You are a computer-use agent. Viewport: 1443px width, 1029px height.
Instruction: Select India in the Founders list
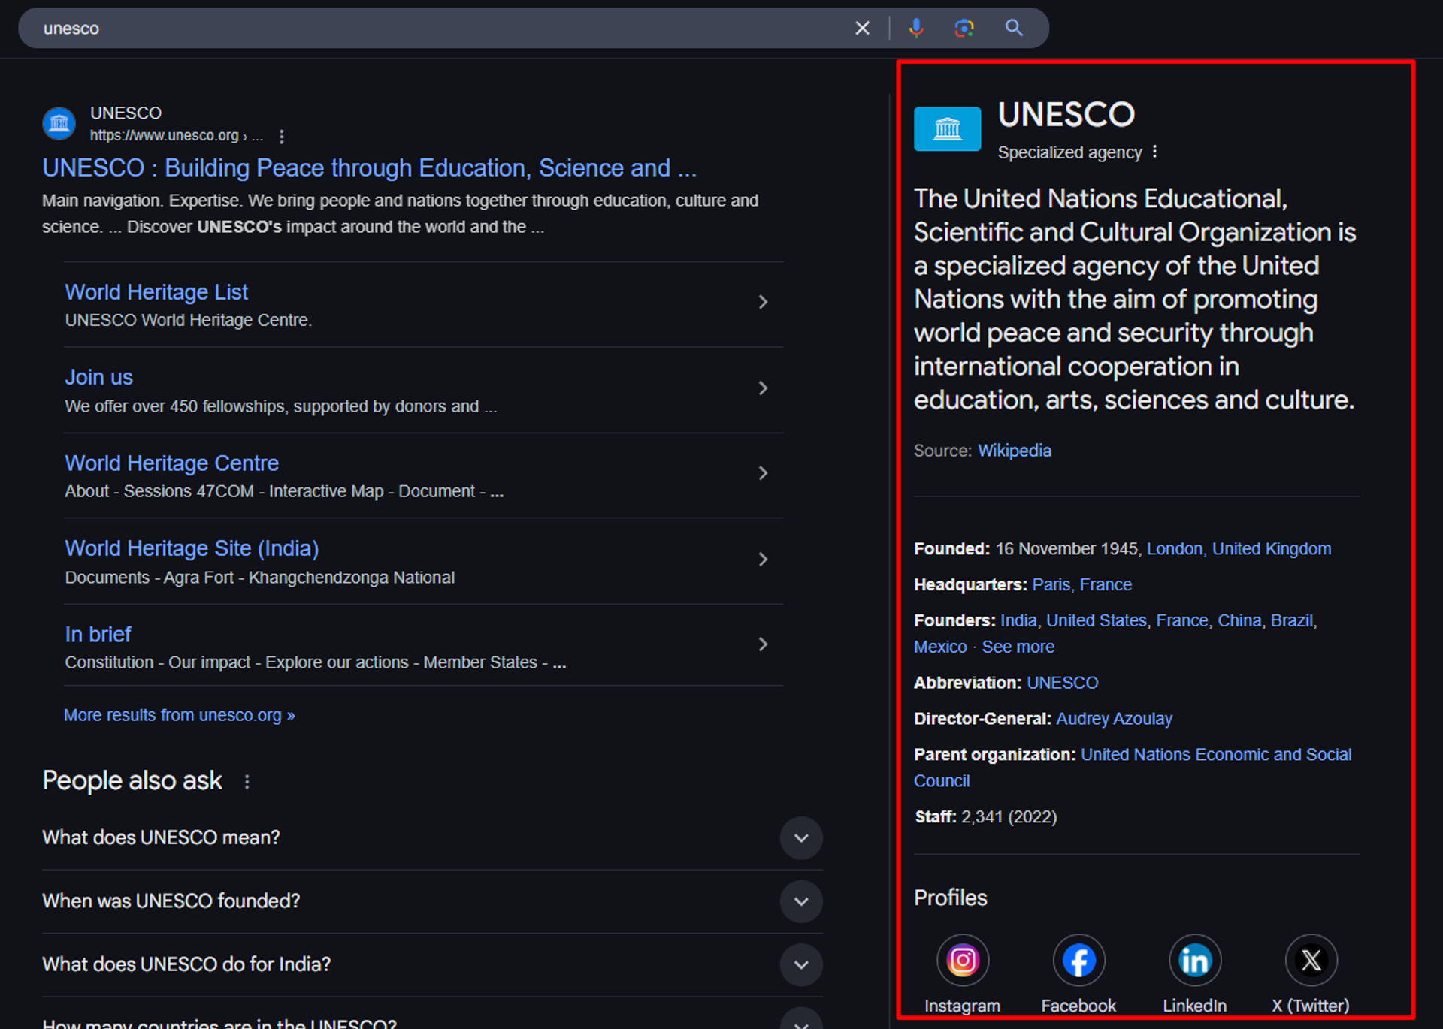coord(1018,621)
